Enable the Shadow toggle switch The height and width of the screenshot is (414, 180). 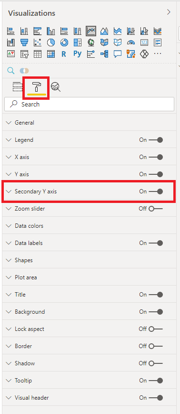(156, 363)
